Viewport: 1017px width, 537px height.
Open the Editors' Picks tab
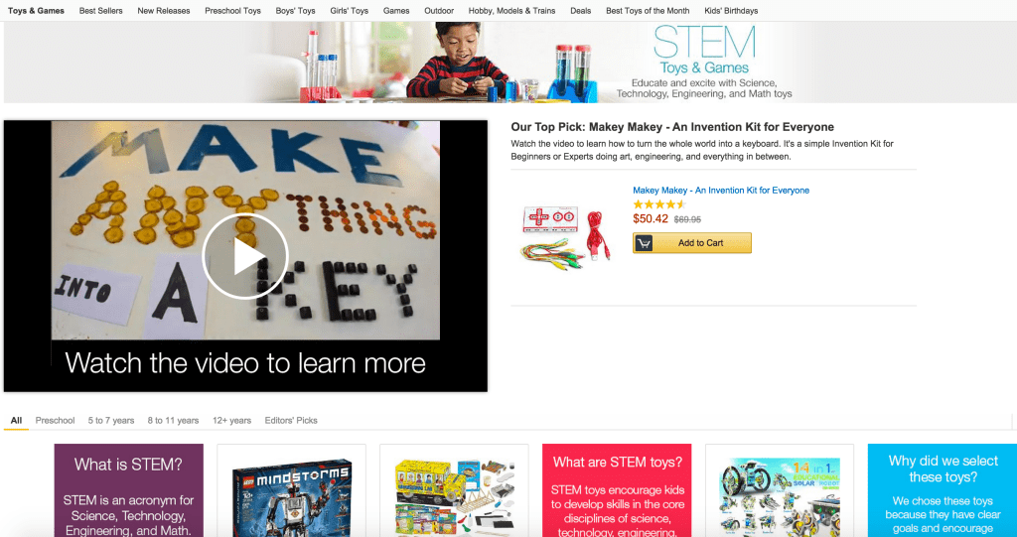tap(291, 420)
